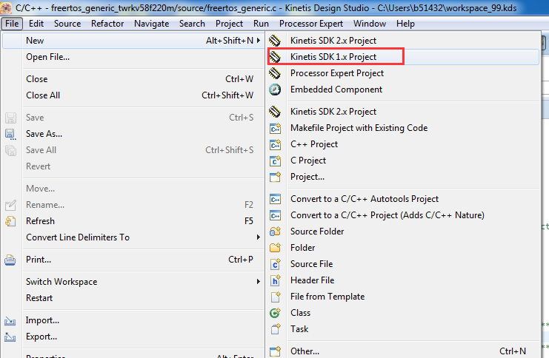Click the C Project icon
549x358 pixels.
[x=275, y=161]
